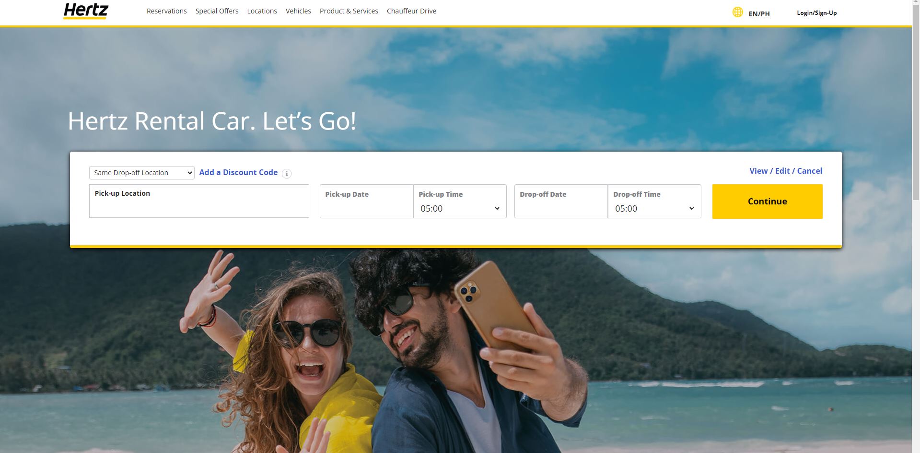This screenshot has width=920, height=453.
Task: Open the Chauffeur Drive menu
Action: pos(411,11)
